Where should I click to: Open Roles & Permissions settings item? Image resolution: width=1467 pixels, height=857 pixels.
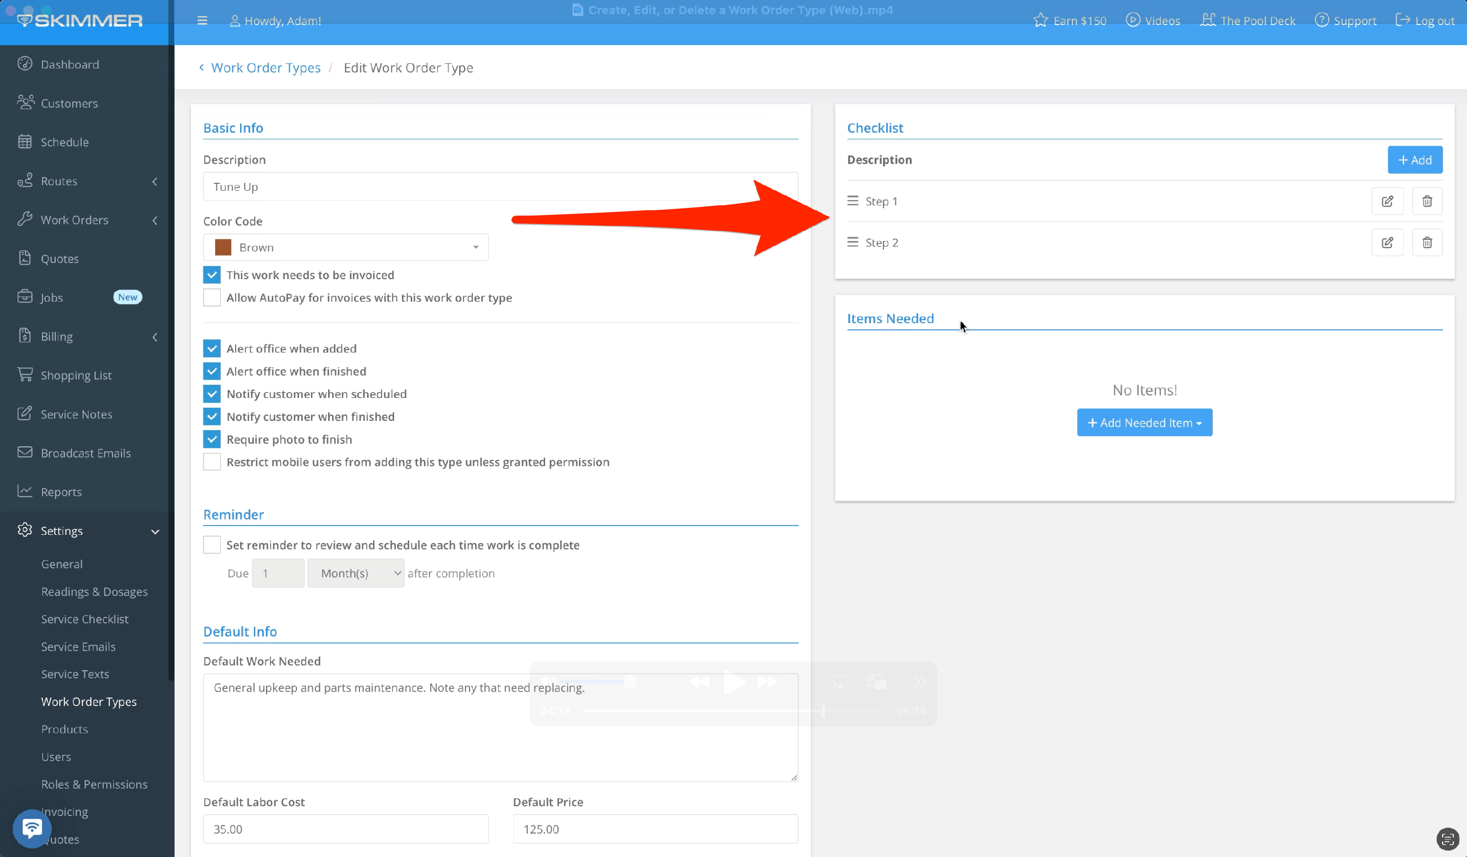click(x=94, y=784)
